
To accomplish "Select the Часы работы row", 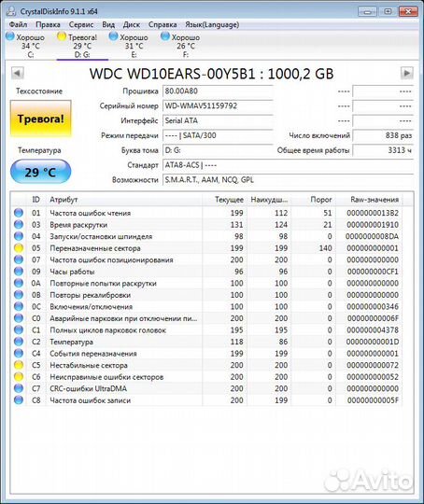I will point(206,272).
